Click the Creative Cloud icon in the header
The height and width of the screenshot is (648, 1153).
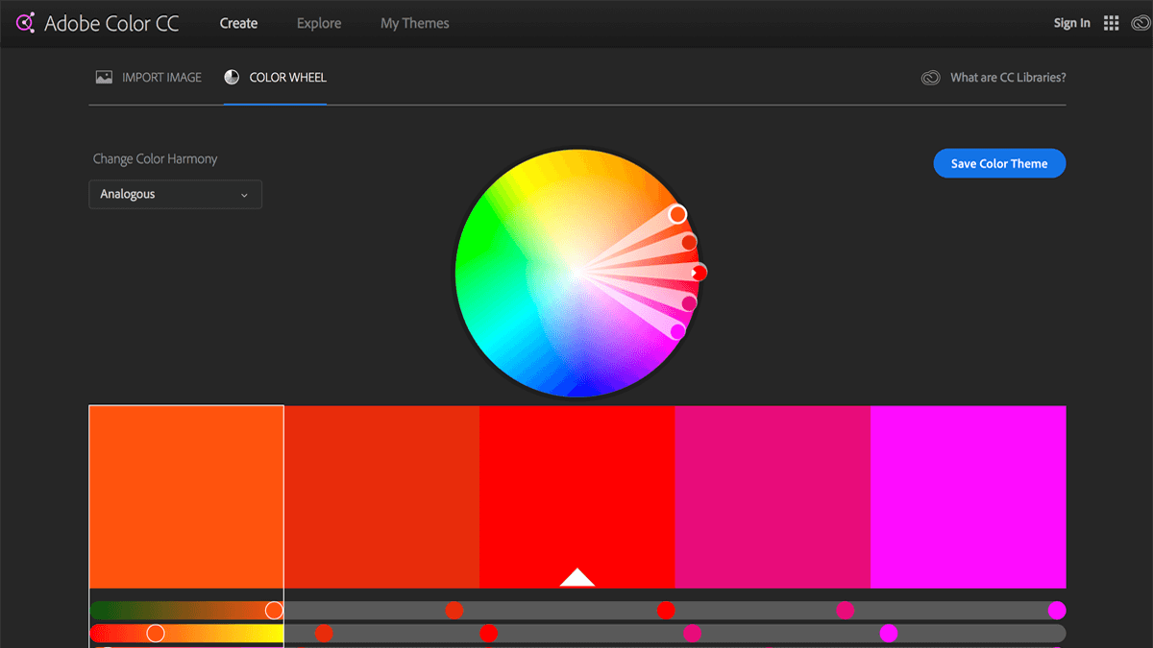coord(1140,22)
